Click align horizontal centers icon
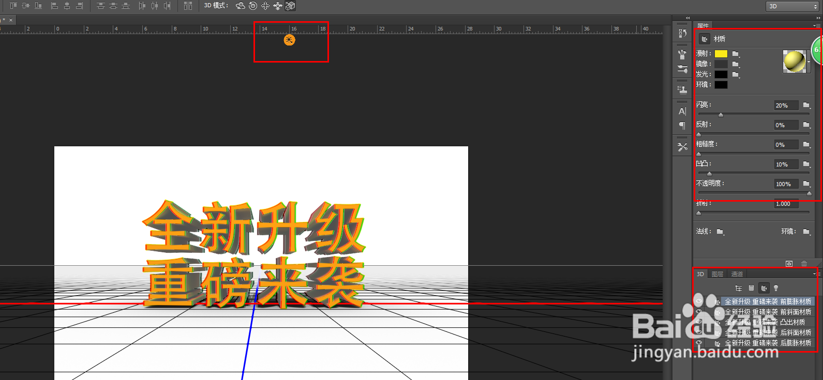 tap(67, 6)
